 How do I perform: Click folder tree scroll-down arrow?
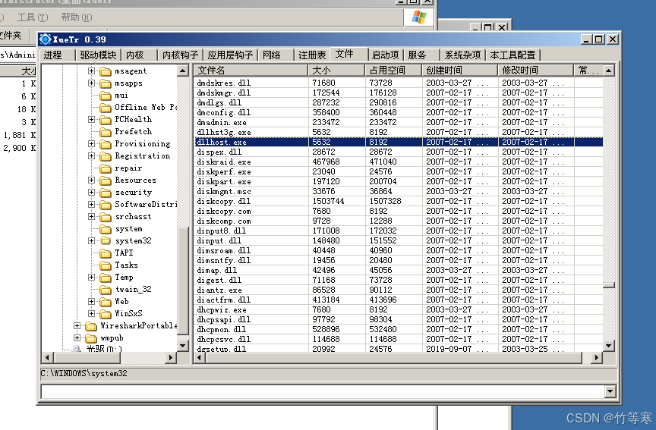coord(183,345)
